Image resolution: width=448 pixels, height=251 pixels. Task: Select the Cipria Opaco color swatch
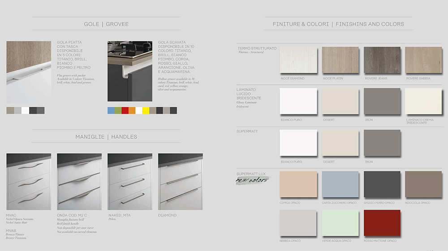point(298,184)
